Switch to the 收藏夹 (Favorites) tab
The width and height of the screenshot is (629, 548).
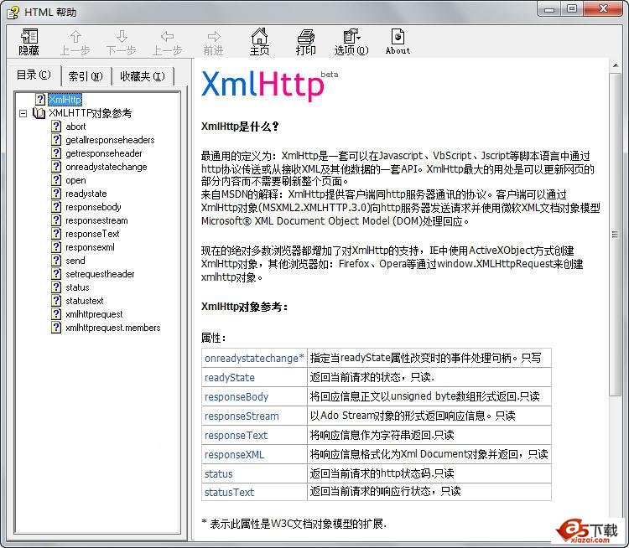[x=143, y=75]
